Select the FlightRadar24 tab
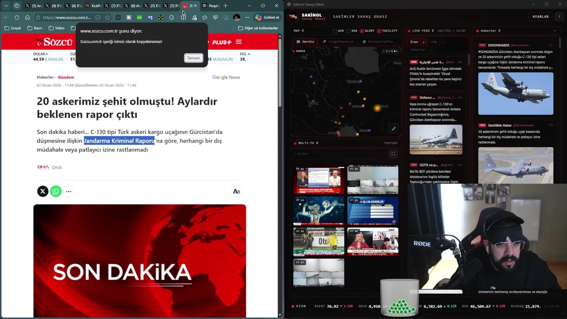The width and height of the screenshot is (567, 319). 338,42
